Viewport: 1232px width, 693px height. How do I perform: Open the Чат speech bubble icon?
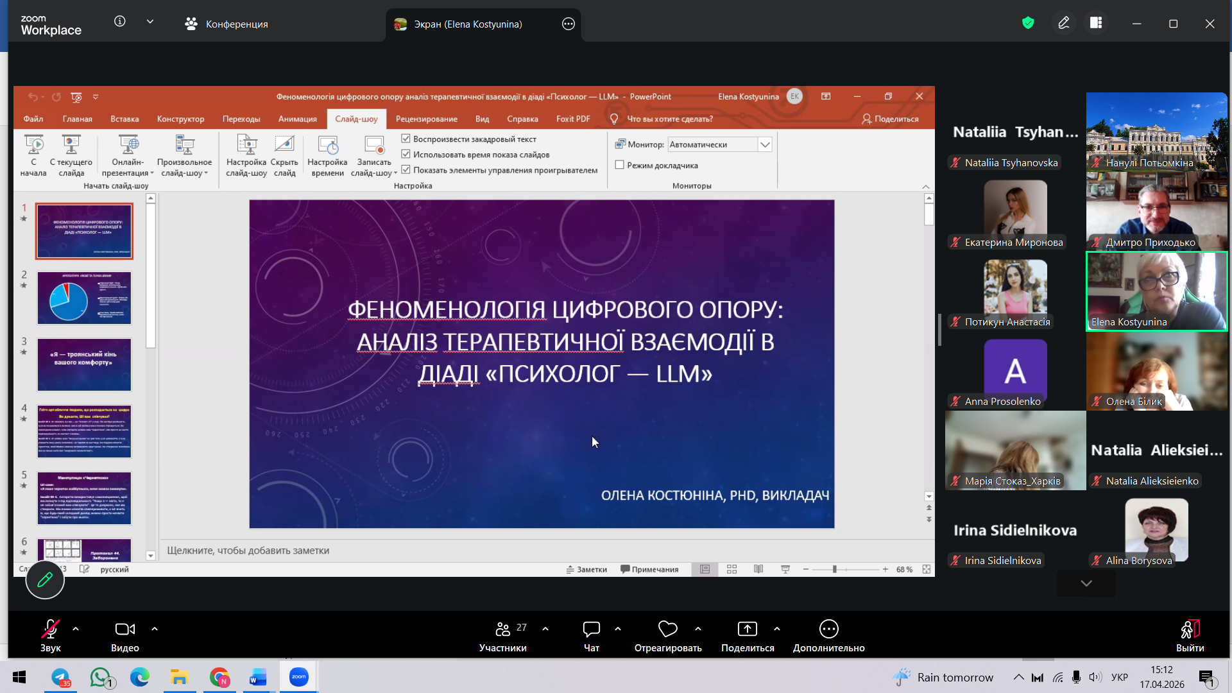coord(591,629)
